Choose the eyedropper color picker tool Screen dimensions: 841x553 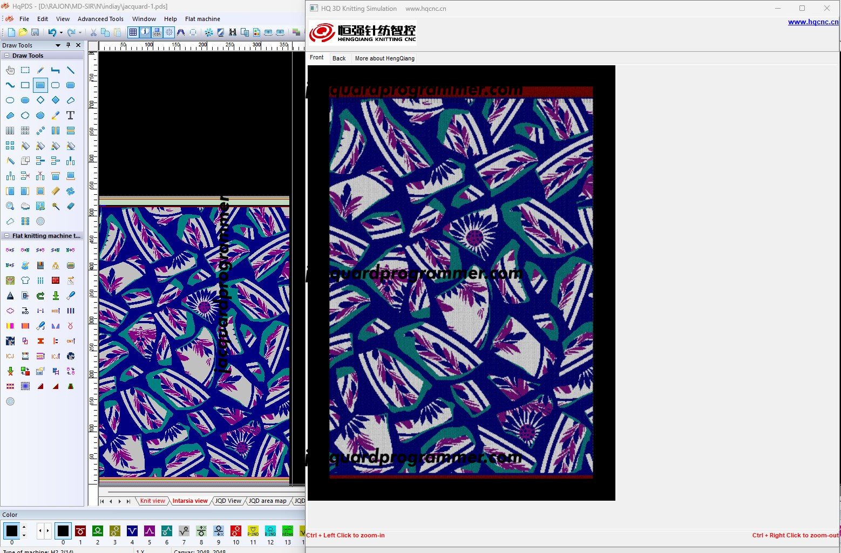pyautogui.click(x=56, y=115)
